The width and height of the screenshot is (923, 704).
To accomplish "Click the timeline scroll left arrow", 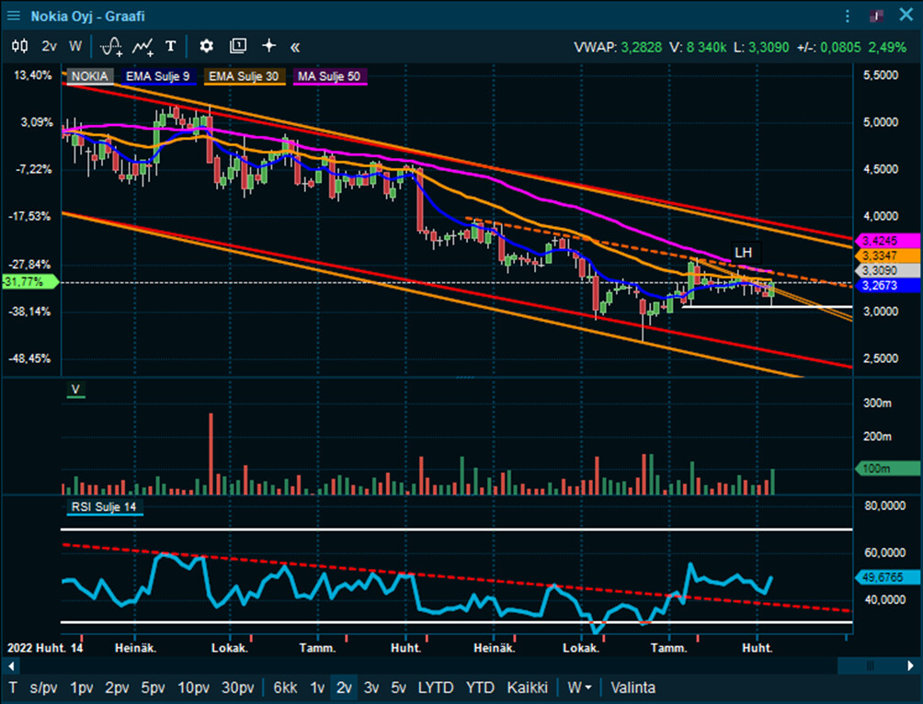I will 11,665.
